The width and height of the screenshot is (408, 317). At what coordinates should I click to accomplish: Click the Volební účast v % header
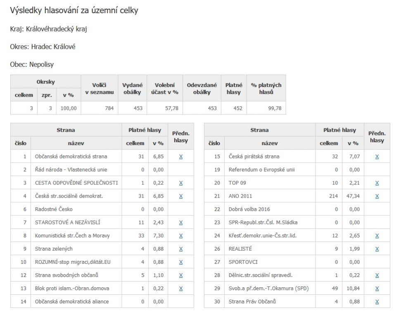click(165, 88)
